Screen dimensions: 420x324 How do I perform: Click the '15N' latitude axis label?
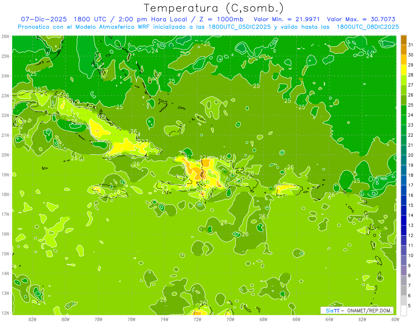pos(5,253)
